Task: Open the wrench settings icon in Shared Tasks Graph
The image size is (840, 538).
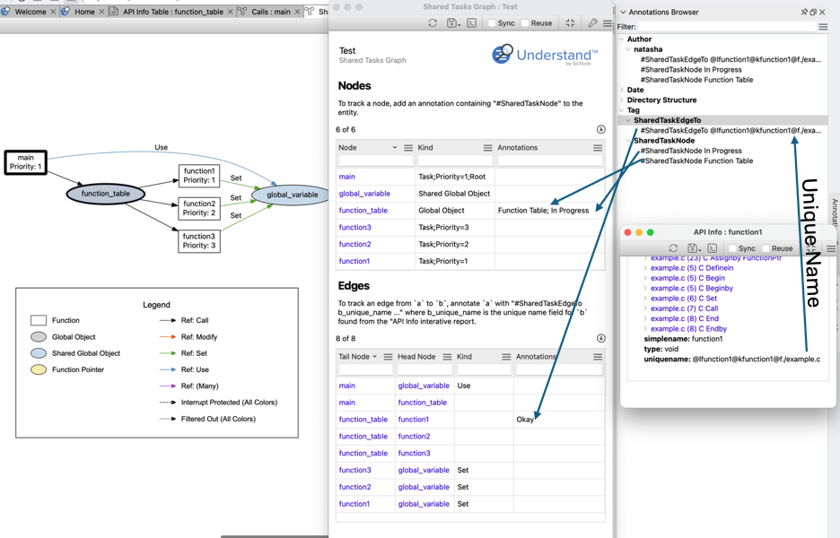Action: [x=592, y=23]
